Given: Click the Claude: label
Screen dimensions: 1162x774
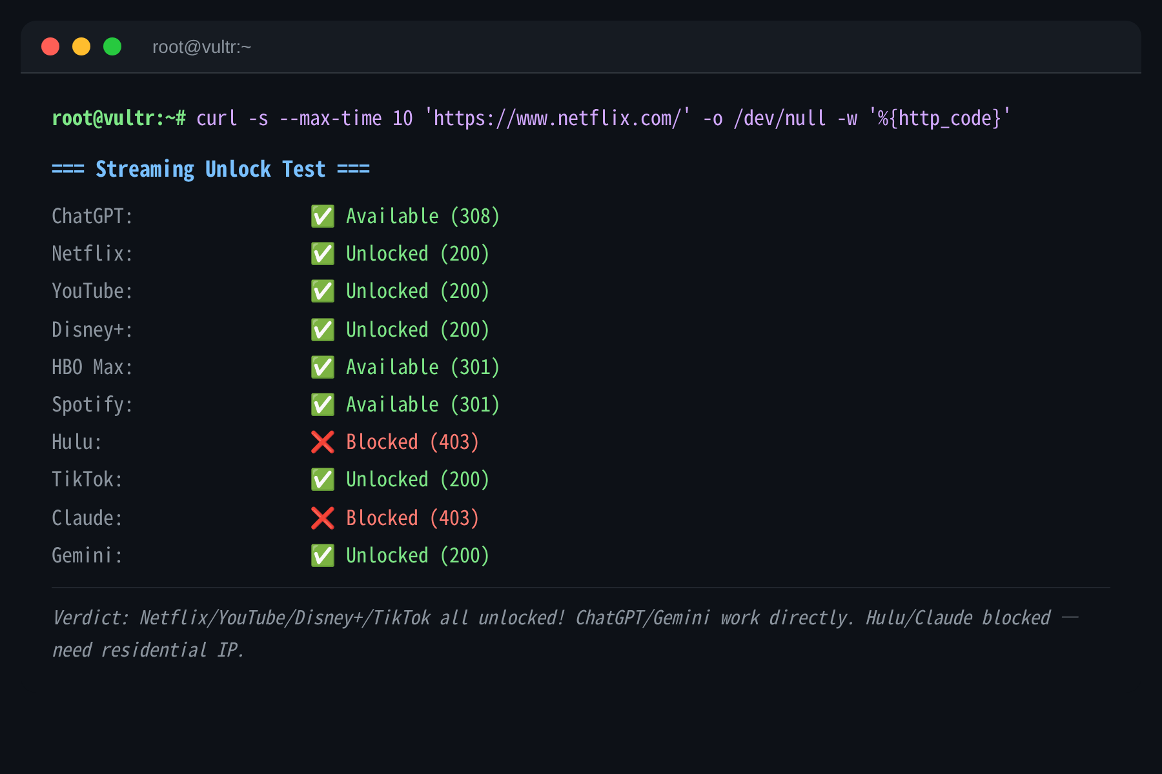Looking at the screenshot, I should (87, 518).
